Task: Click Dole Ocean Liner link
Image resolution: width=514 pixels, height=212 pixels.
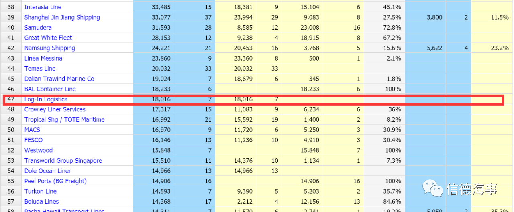Action: (48, 171)
